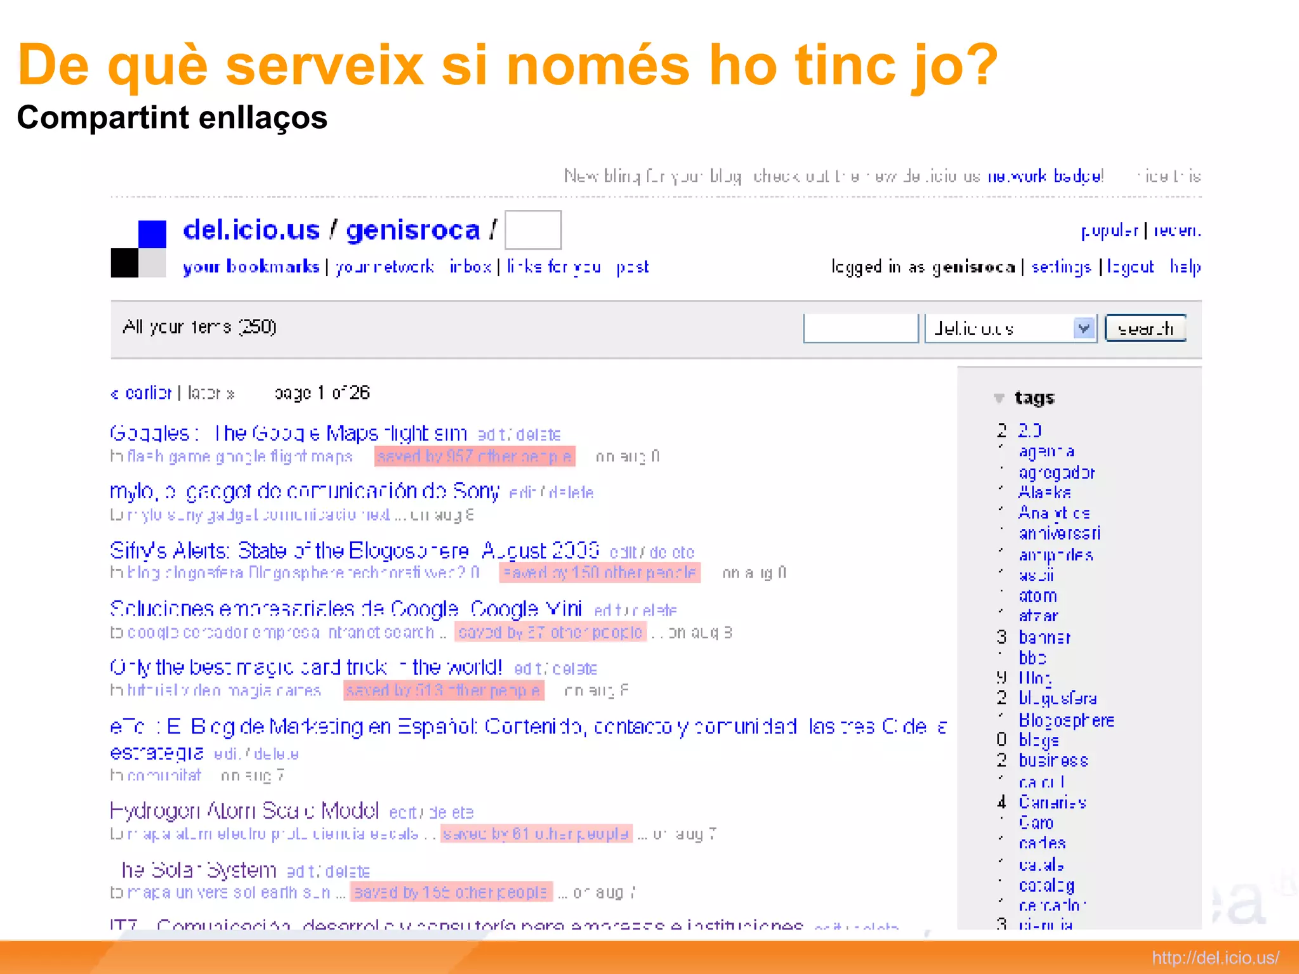Select the cataleg tag
Screen dimensions: 1299x974
pyautogui.click(x=1047, y=885)
